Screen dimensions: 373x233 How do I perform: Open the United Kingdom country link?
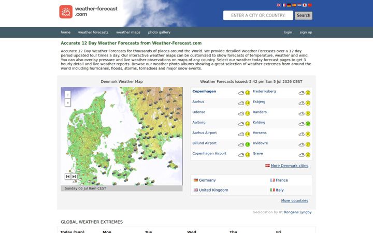213,190
